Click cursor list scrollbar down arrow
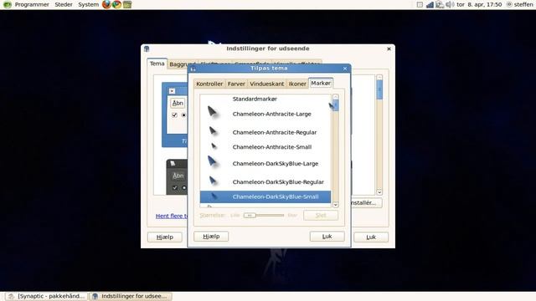 [335, 204]
